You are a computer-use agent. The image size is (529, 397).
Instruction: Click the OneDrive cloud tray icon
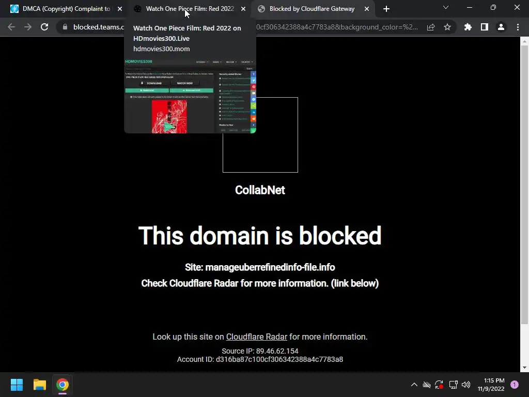click(x=427, y=385)
